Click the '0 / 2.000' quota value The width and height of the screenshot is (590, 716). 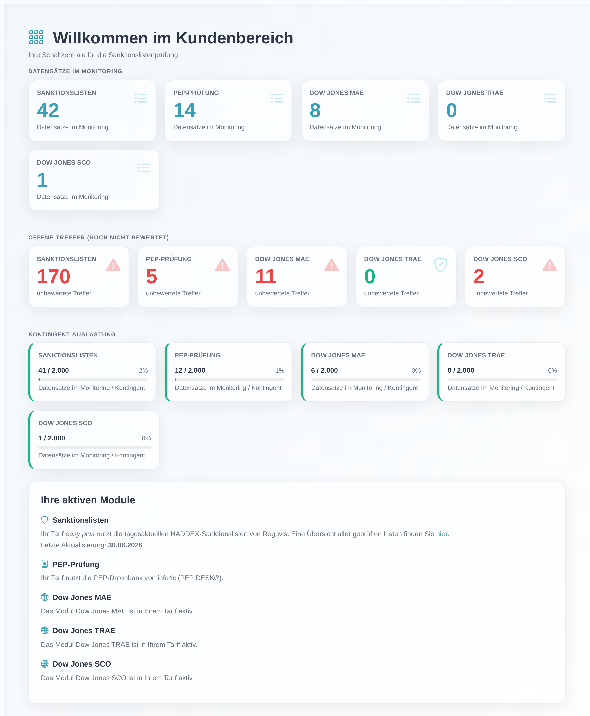(460, 370)
